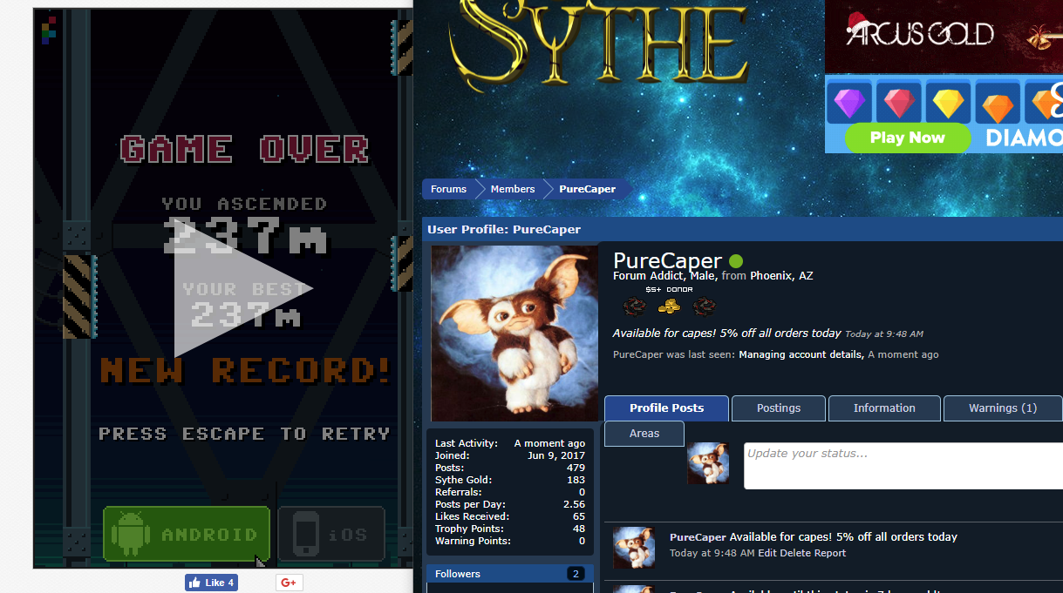
Task: Open the iOS download button in the game
Action: 331,534
